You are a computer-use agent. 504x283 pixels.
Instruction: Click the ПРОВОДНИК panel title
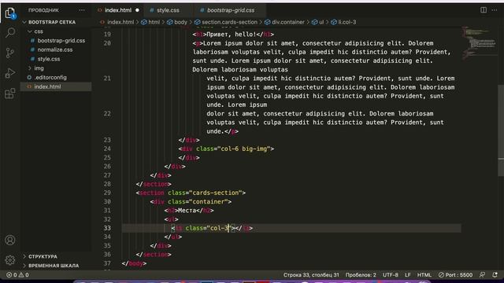pyautogui.click(x=43, y=10)
